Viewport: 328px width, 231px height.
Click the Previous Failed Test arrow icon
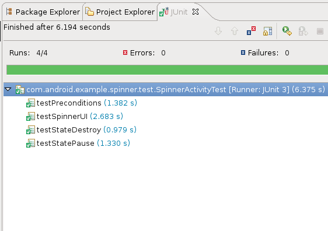click(x=235, y=31)
